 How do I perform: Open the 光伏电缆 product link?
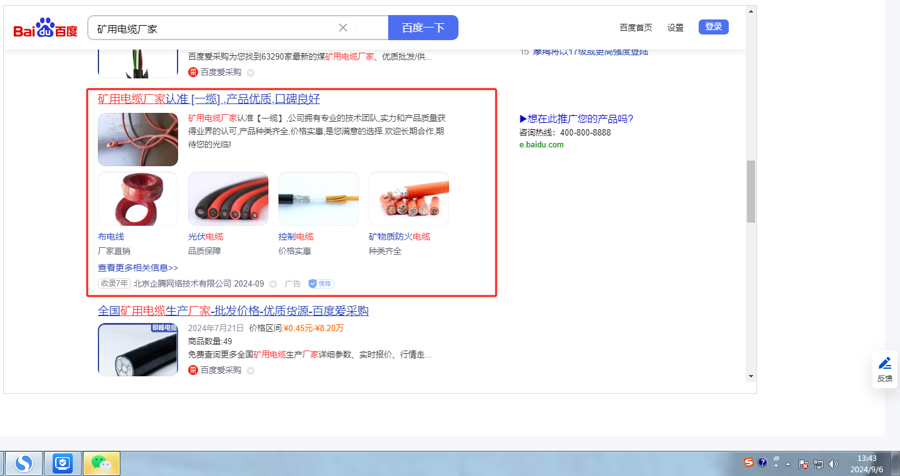point(206,237)
